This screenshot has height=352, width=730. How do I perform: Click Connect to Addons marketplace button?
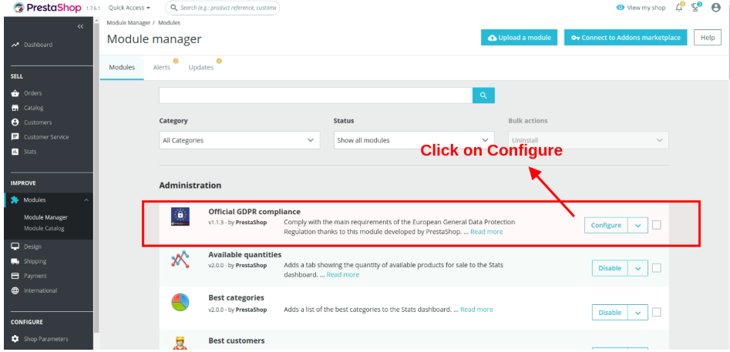tap(626, 38)
